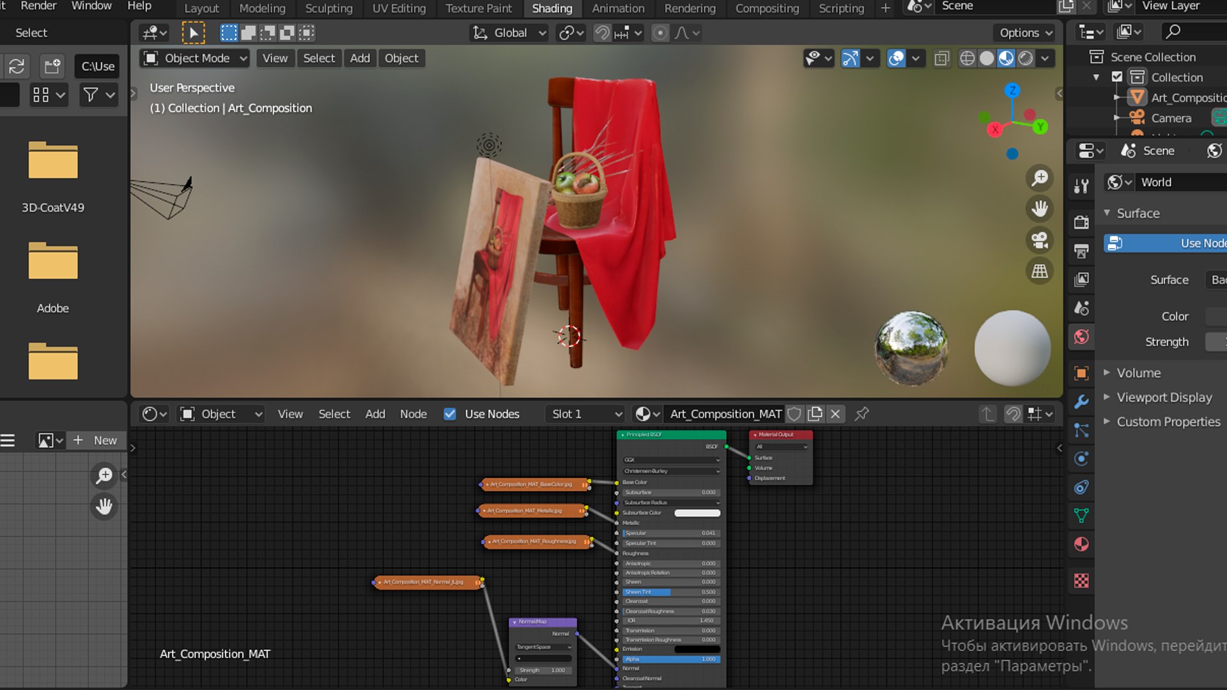1227x690 pixels.
Task: Click the Art_Composition_MAT material name field
Action: pos(726,414)
